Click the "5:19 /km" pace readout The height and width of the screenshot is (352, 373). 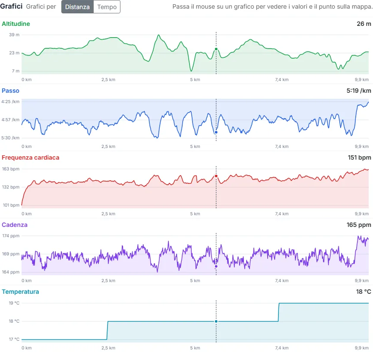tap(359, 91)
